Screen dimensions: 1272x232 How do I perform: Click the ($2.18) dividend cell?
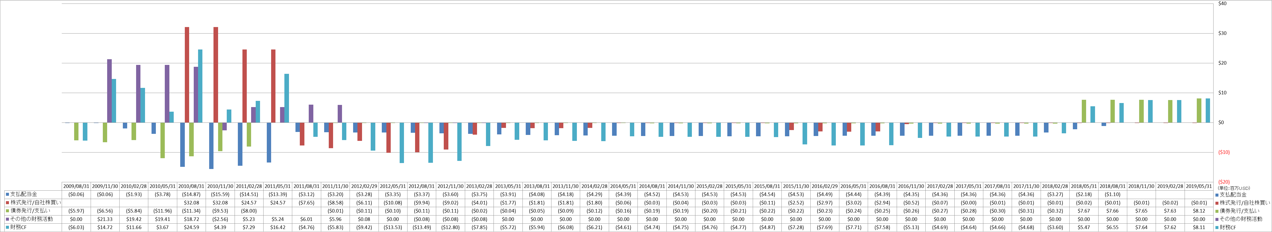[1083, 194]
